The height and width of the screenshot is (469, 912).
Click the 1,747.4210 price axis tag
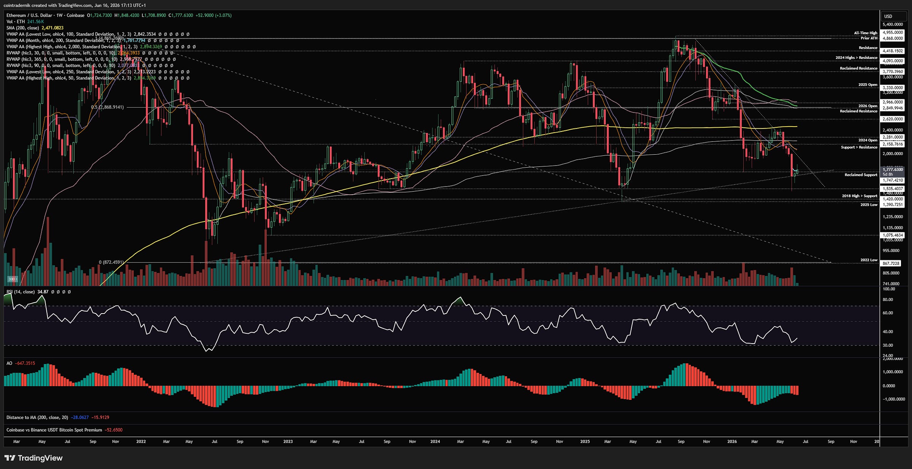coord(893,181)
